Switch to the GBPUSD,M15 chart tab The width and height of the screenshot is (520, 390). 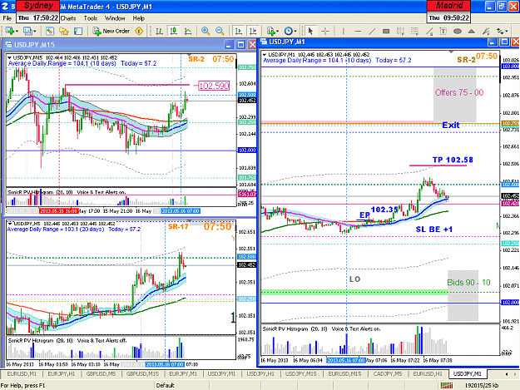pyautogui.click(x=142, y=373)
